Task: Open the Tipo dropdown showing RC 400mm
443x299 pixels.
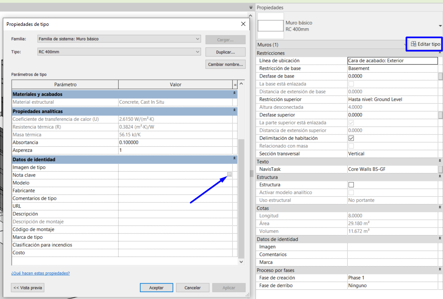Action: click(x=119, y=52)
